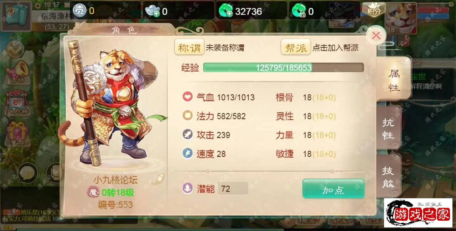Switch to the 抗性 tab

(x=388, y=128)
